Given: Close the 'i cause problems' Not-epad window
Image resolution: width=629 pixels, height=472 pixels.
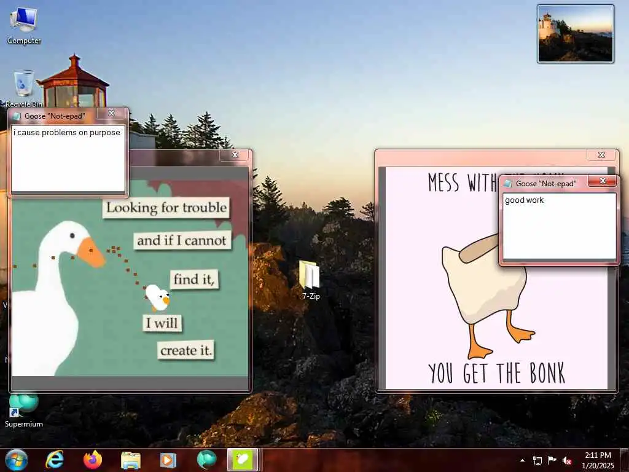Looking at the screenshot, I should 112,114.
